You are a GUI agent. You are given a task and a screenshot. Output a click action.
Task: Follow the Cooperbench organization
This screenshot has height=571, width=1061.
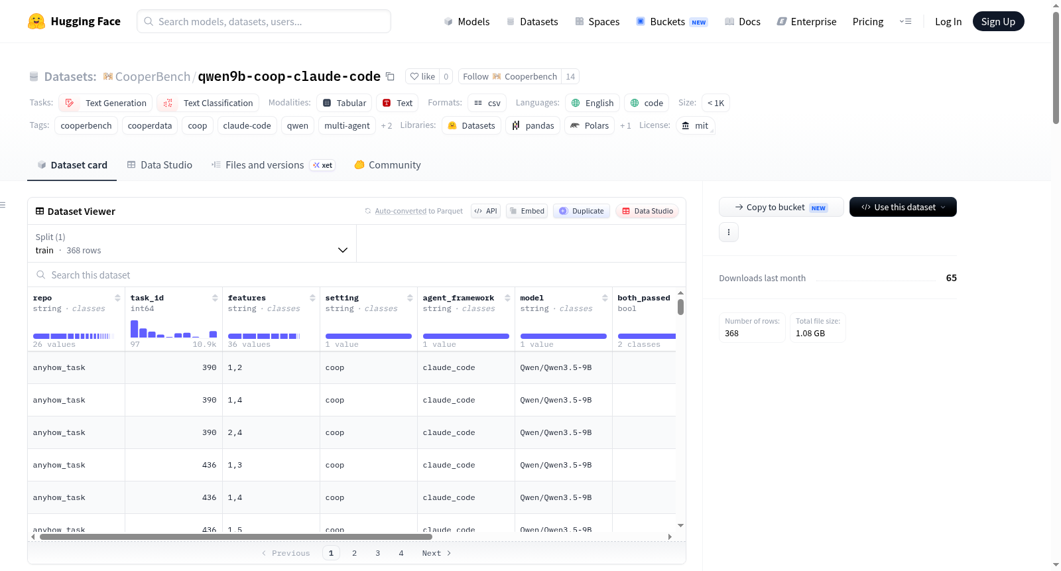[x=510, y=76]
